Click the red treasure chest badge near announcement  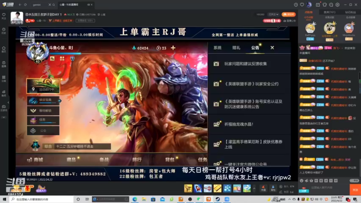(272, 21)
